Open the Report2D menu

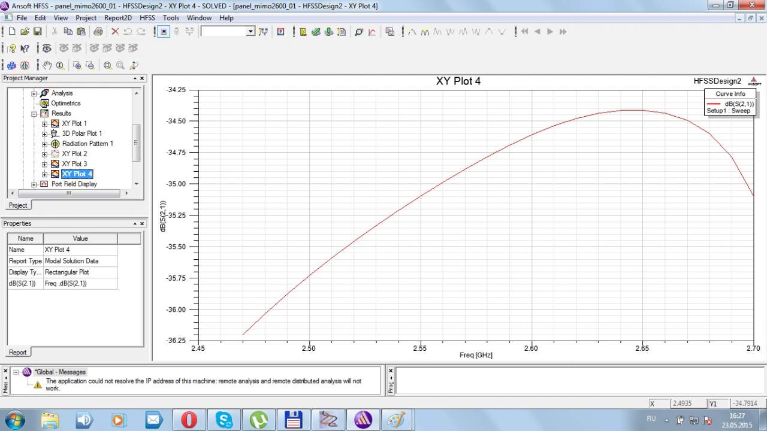(x=117, y=18)
